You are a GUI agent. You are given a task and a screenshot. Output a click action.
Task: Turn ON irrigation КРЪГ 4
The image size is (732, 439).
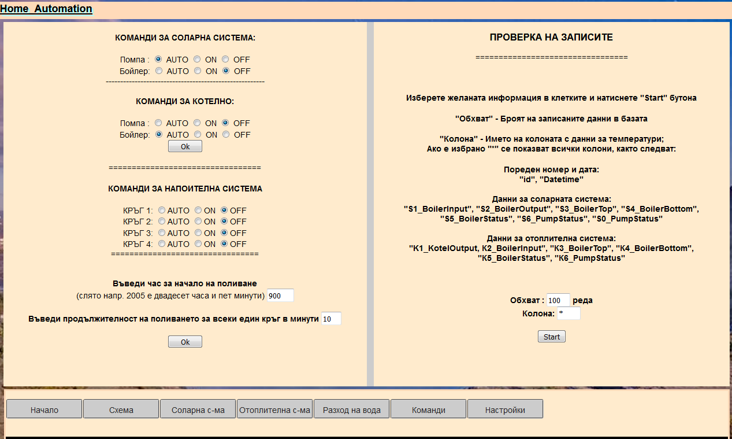tap(198, 244)
